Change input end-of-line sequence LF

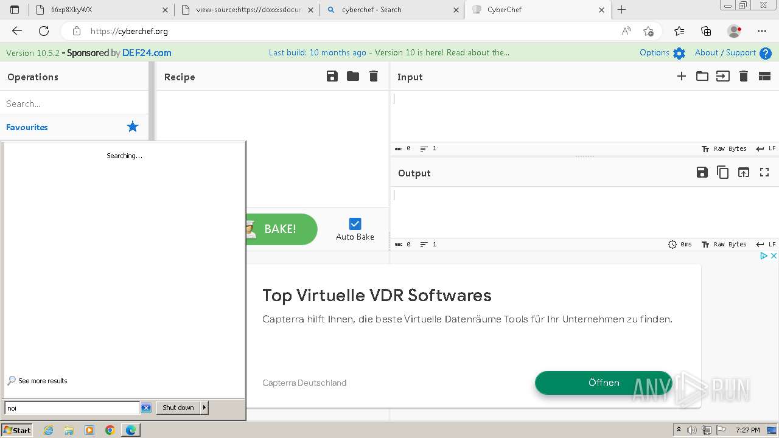click(x=766, y=148)
